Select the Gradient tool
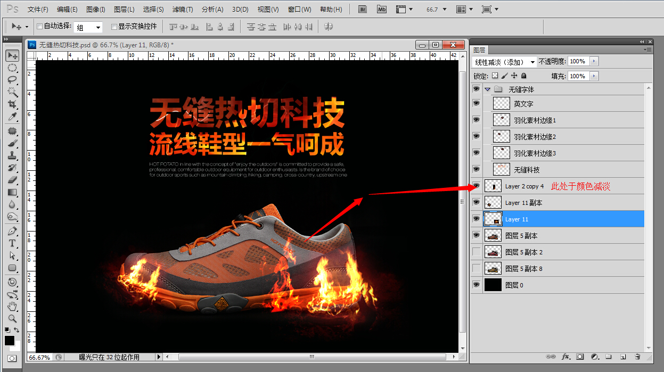This screenshot has height=372, width=664. coord(12,193)
